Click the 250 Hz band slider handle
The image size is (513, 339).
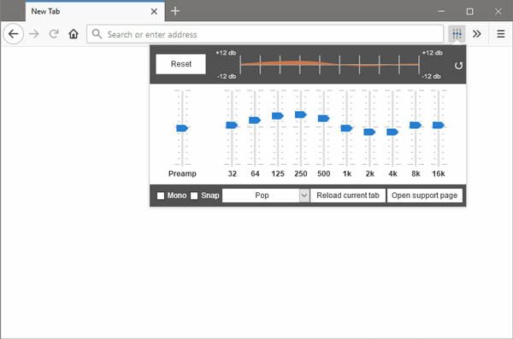tap(301, 114)
